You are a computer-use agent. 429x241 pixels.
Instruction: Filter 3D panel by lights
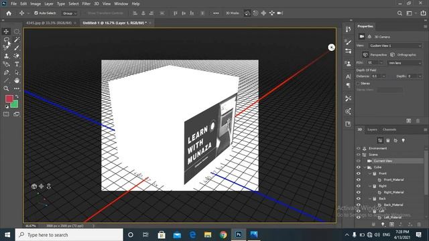pos(403,141)
